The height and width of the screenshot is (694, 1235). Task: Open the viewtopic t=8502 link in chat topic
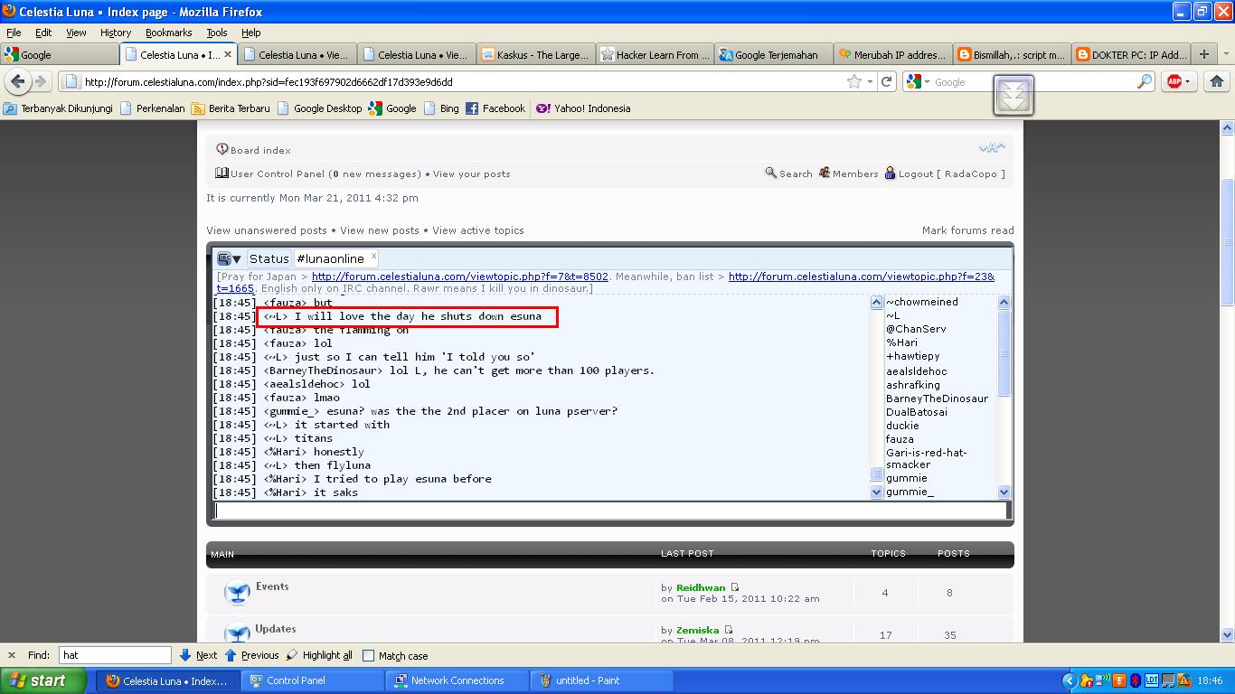click(460, 277)
